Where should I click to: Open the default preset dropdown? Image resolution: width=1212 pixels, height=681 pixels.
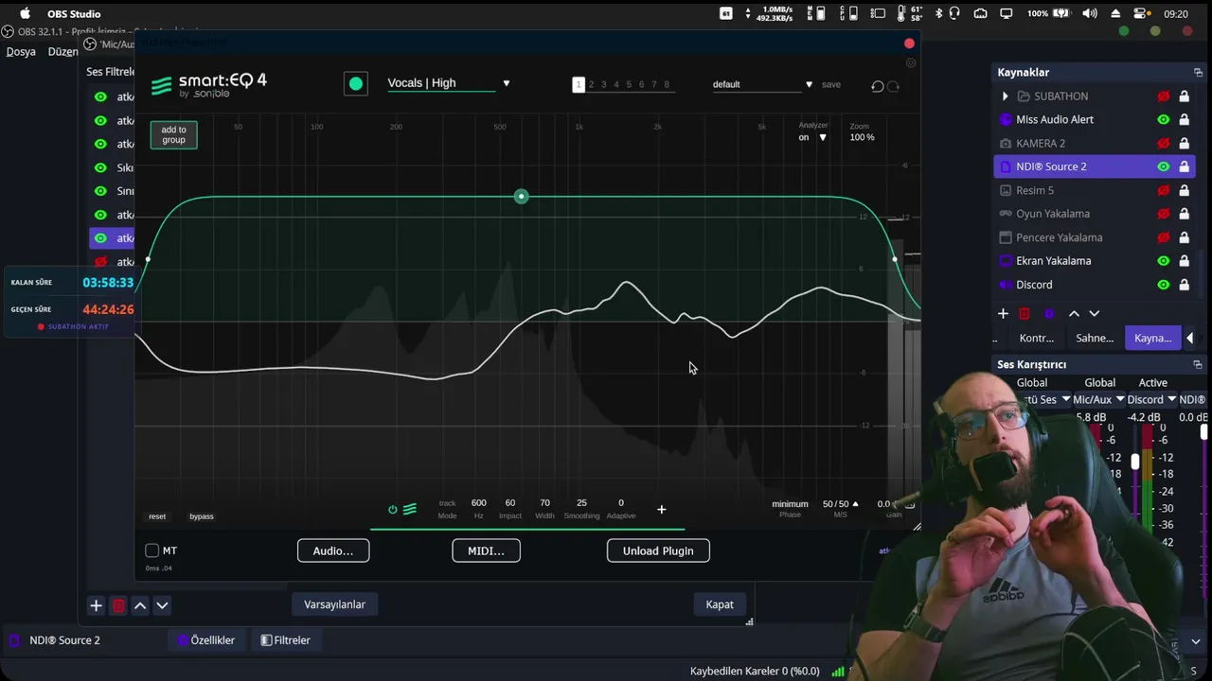click(x=809, y=84)
